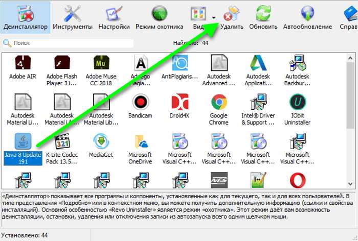Screen dimensions: 358x241
Task: Select the Notepad++ style icon
Action: [258, 180]
